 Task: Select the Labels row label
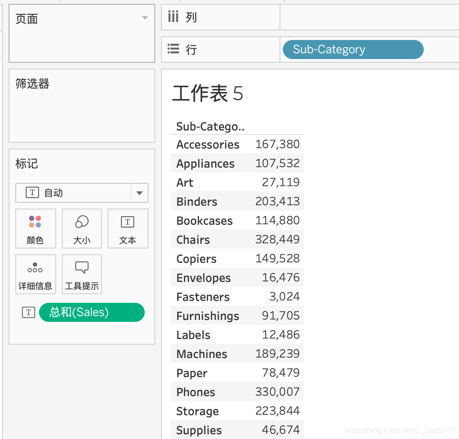[x=193, y=335]
